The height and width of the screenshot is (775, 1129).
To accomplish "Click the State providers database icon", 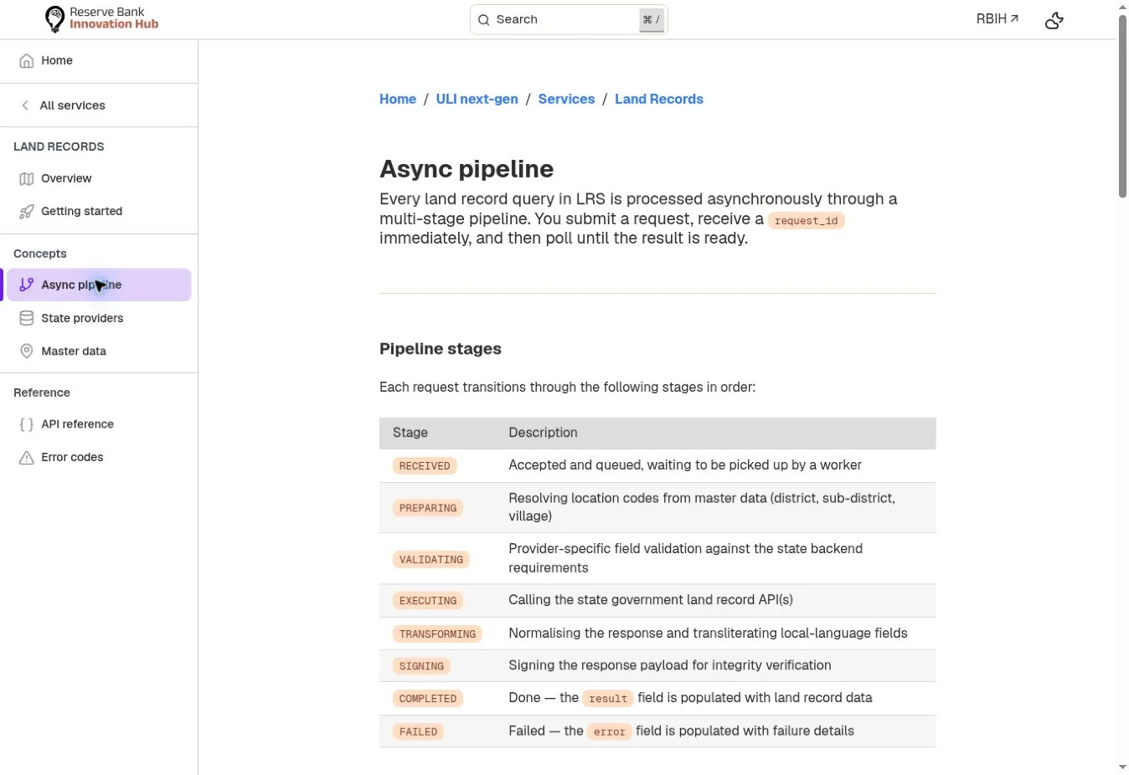I will tap(27, 319).
